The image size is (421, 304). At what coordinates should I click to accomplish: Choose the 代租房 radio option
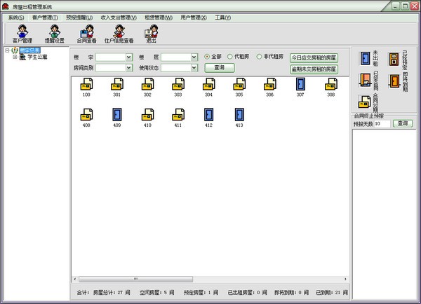coord(229,56)
